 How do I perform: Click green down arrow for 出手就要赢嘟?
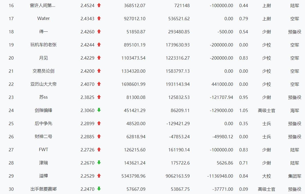[99, 189]
